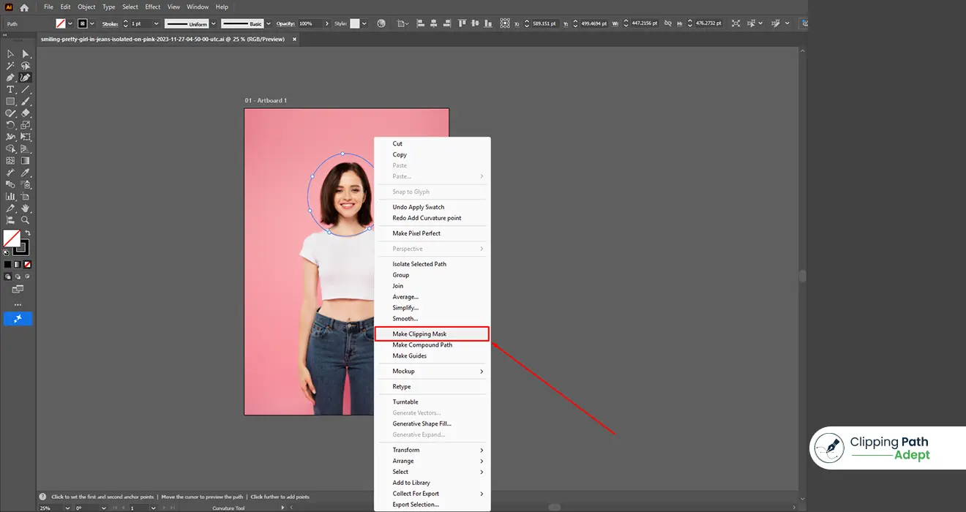966x512 pixels.
Task: Open the Object menu
Action: [x=86, y=7]
